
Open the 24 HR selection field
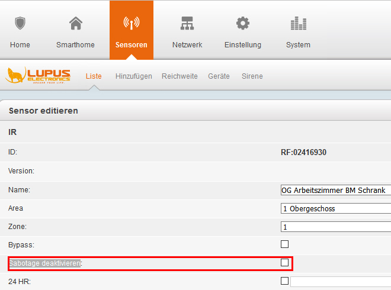coord(340,282)
